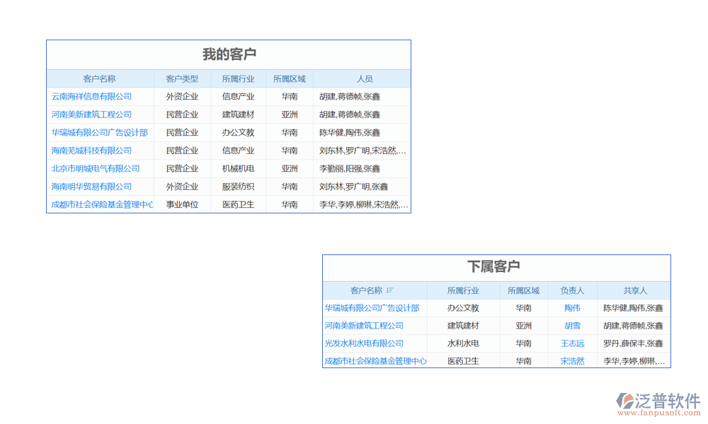The height and width of the screenshot is (424, 708).
Task: Open 海南芜城科技有限公司 customer link
Action: [x=91, y=151]
